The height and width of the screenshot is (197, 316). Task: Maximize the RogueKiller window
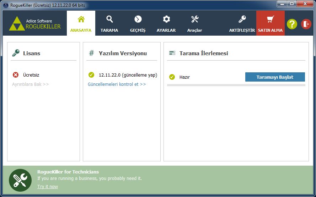click(x=291, y=4)
